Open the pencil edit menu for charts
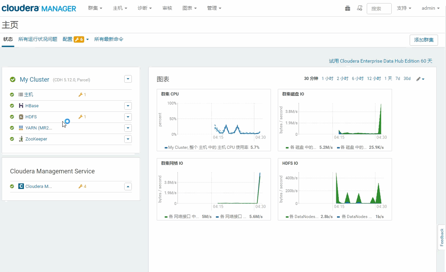 click(420, 79)
